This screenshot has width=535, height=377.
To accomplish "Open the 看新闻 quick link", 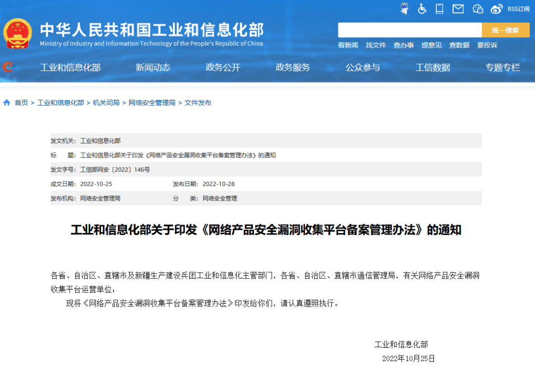I will coord(348,45).
